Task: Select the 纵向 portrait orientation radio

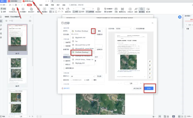Action: click(x=85, y=80)
